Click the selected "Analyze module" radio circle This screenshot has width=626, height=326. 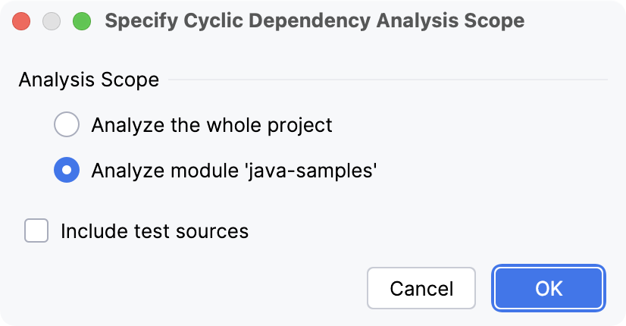67,171
